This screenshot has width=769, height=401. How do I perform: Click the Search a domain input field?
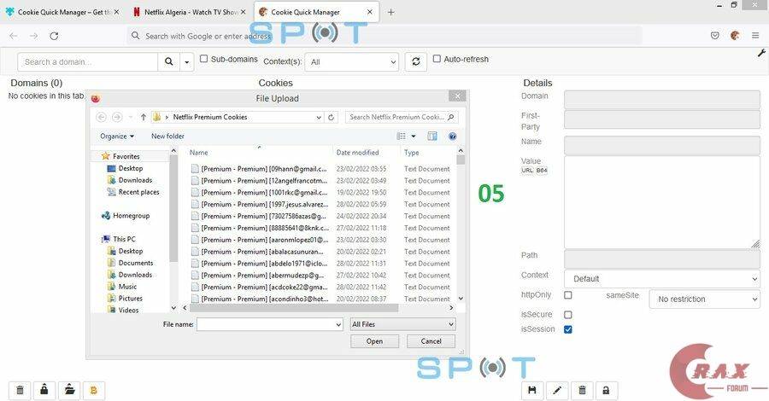click(88, 61)
